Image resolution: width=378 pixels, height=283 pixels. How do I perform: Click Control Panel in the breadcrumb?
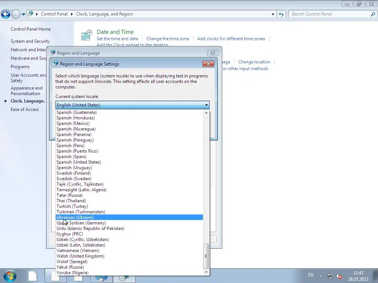[54, 14]
